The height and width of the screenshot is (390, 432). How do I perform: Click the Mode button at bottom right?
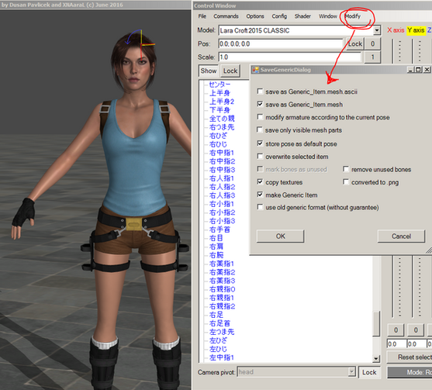410,372
